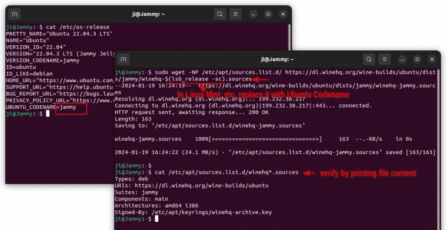Click the PRIVACY_POLICY_URL line in back terminal
The width and height of the screenshot is (447, 230).
[60, 101]
